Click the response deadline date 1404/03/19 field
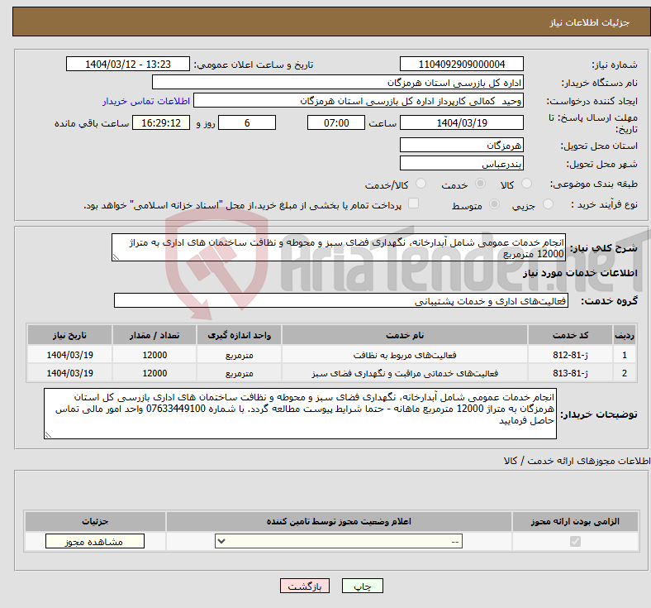Screen dimensions: 651x608 tap(461, 122)
